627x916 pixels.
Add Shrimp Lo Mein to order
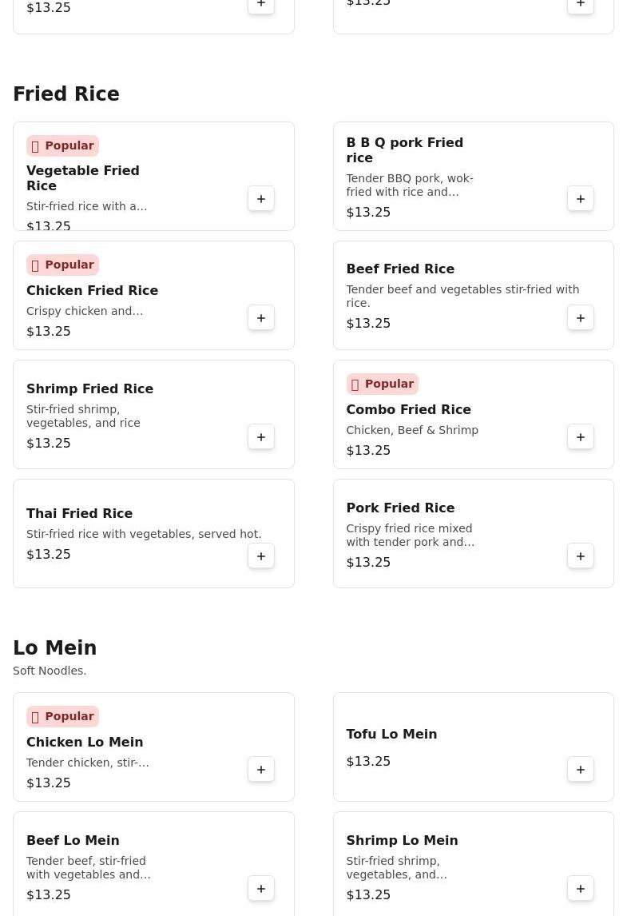(581, 889)
